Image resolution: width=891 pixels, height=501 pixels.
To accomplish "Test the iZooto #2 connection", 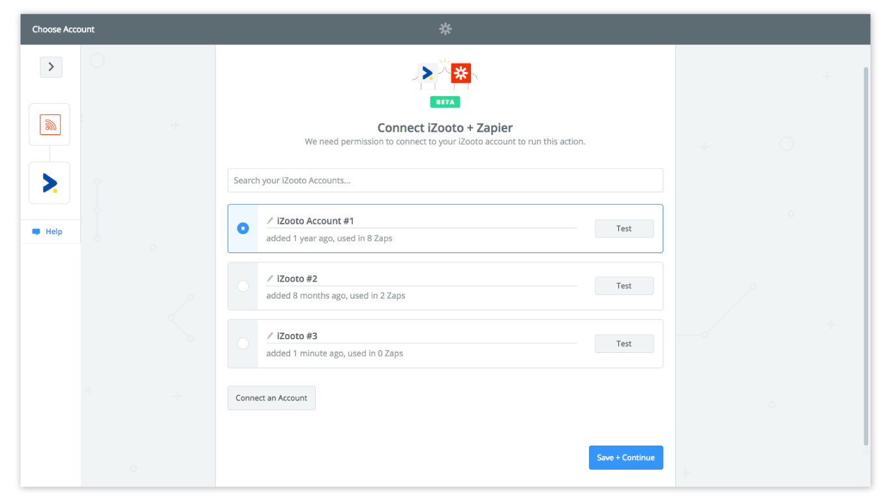I will point(624,286).
